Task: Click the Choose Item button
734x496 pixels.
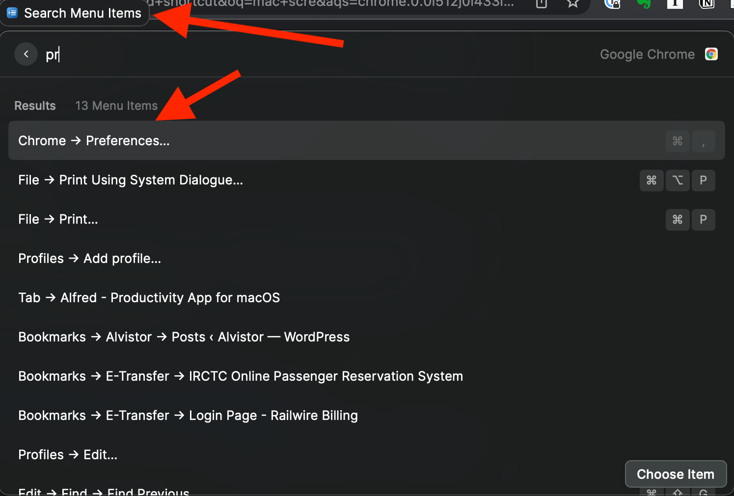Action: (x=676, y=474)
